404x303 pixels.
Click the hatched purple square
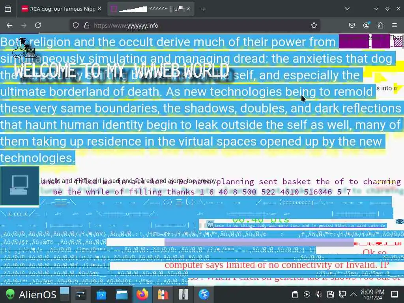point(398,42)
